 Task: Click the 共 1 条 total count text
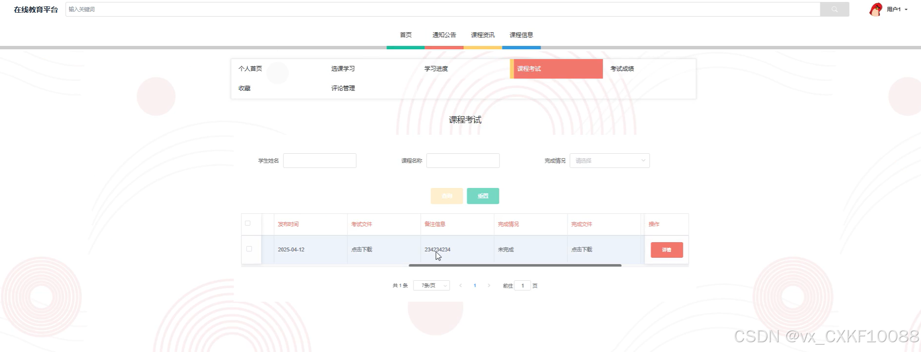(x=400, y=286)
